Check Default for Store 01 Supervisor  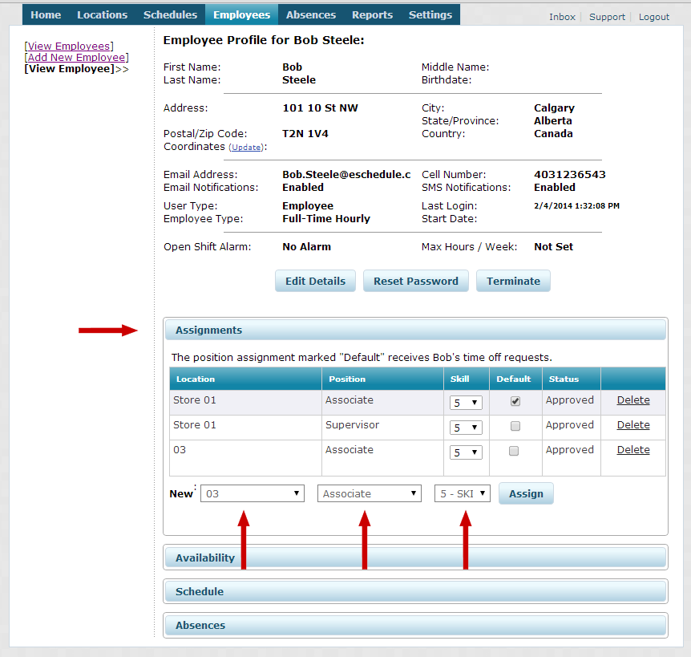click(515, 426)
